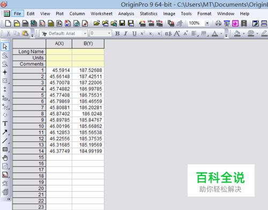
Task: Click the Print icon
Action: 218,23
